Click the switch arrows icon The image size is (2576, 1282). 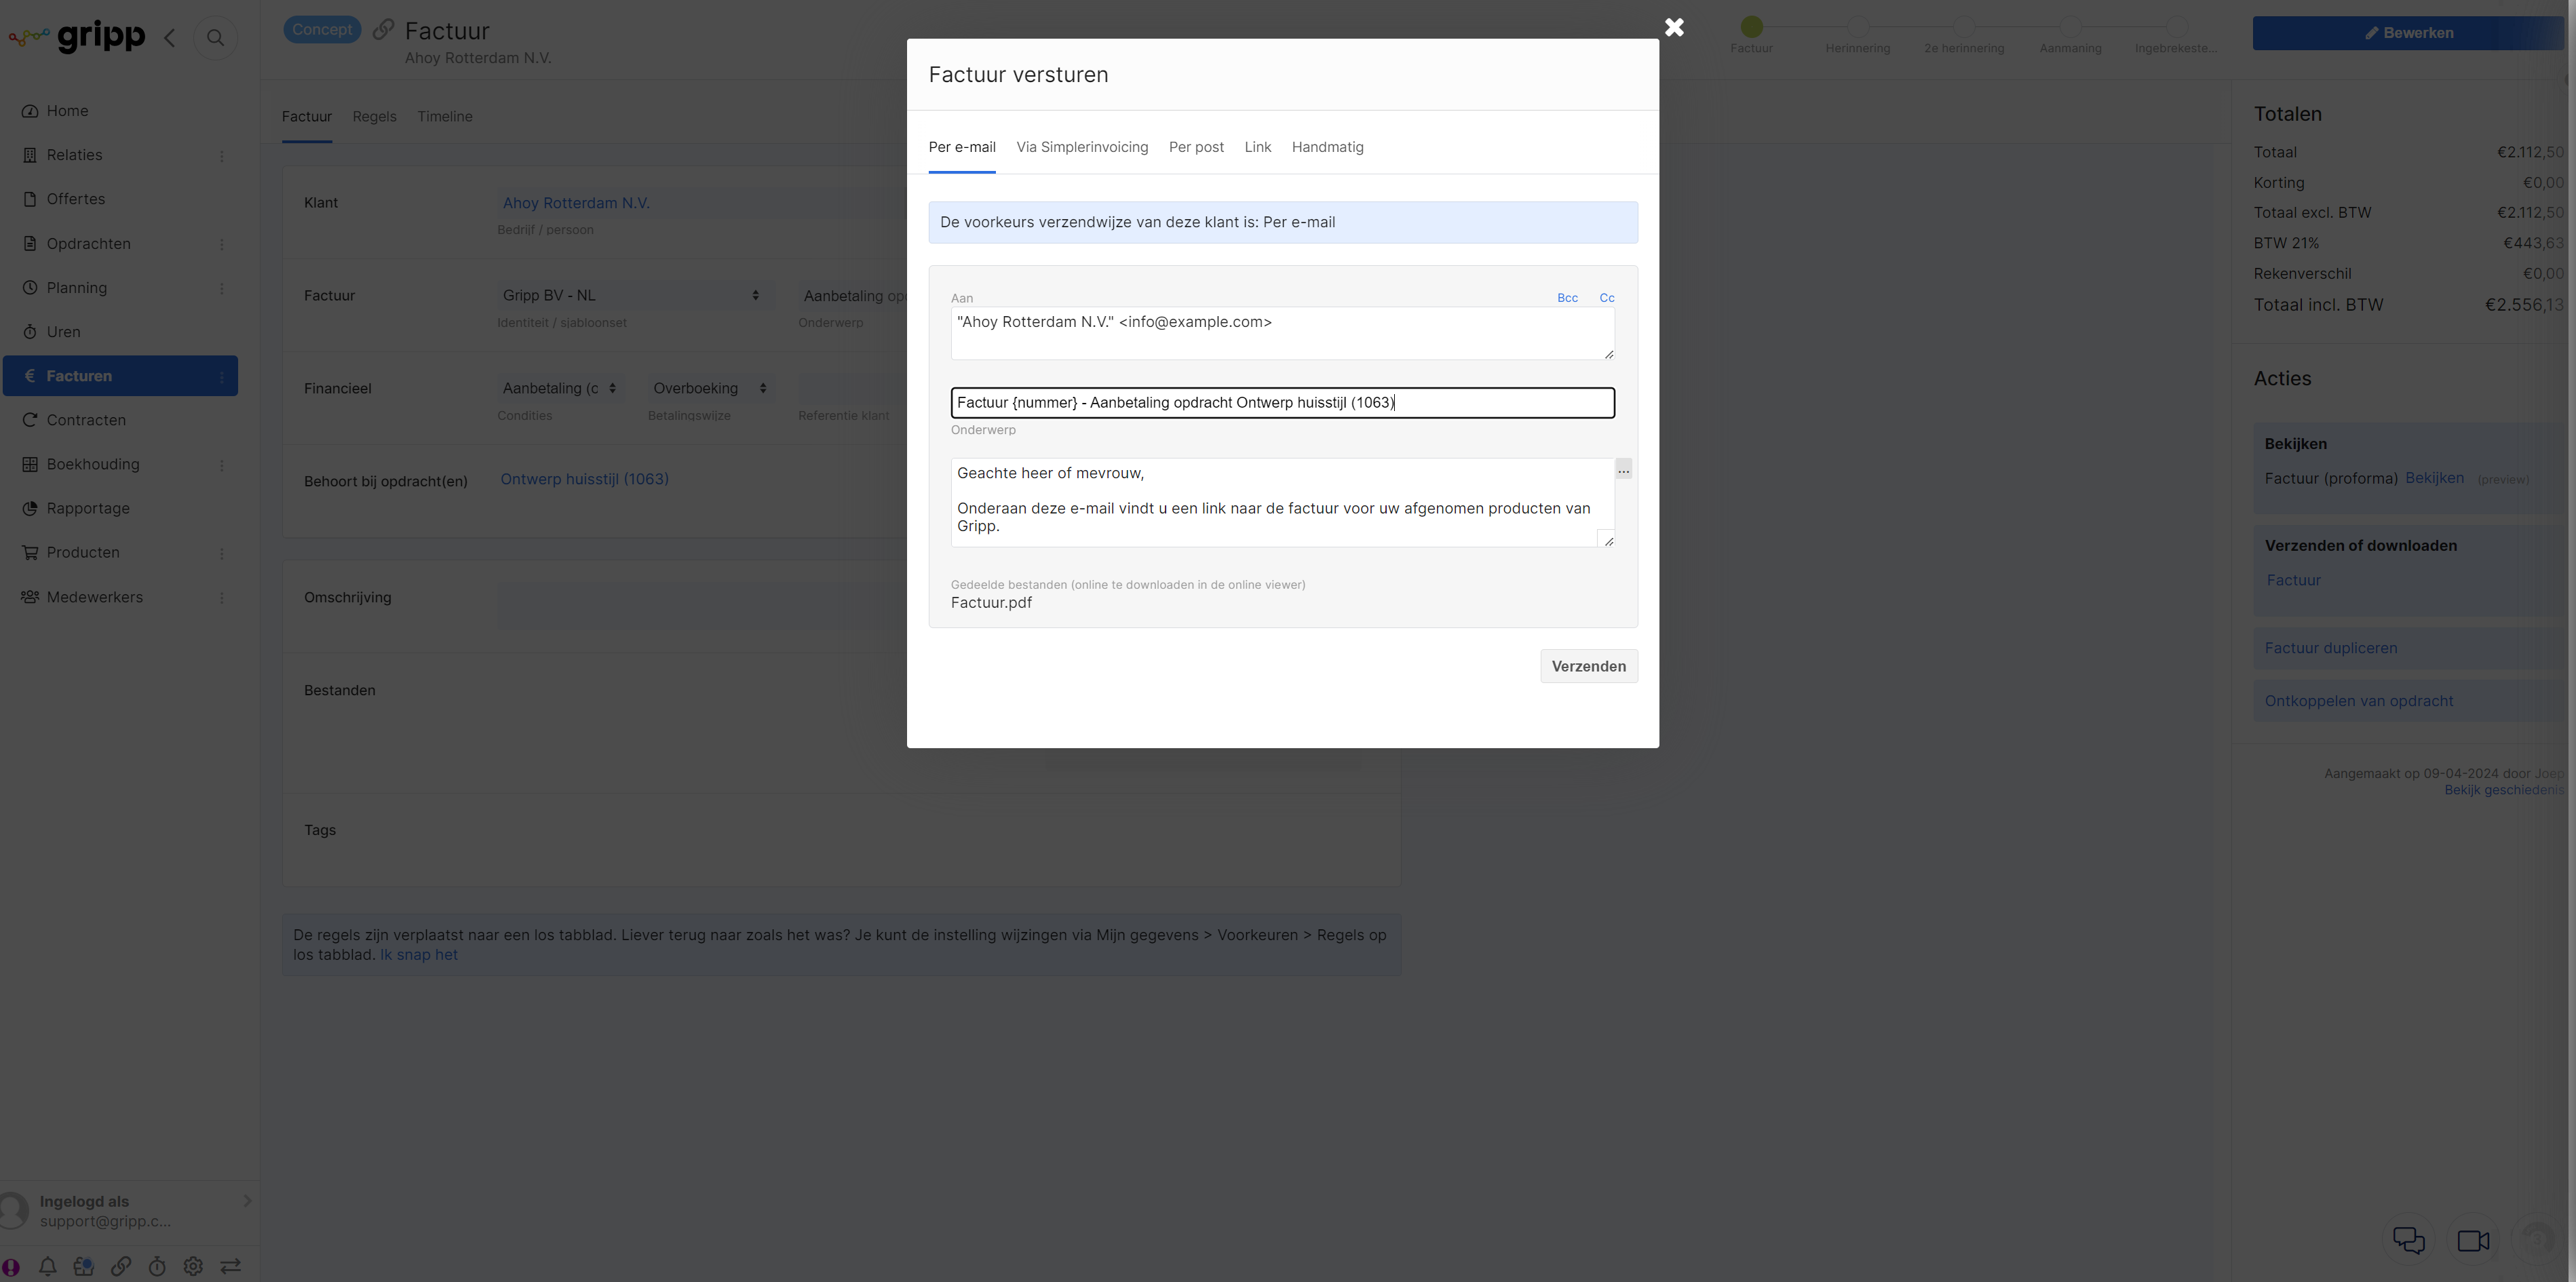coord(230,1266)
